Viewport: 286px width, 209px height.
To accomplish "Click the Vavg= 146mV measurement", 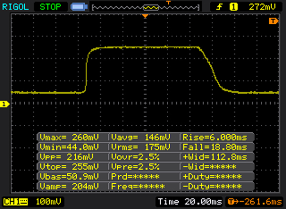I will (141, 137).
